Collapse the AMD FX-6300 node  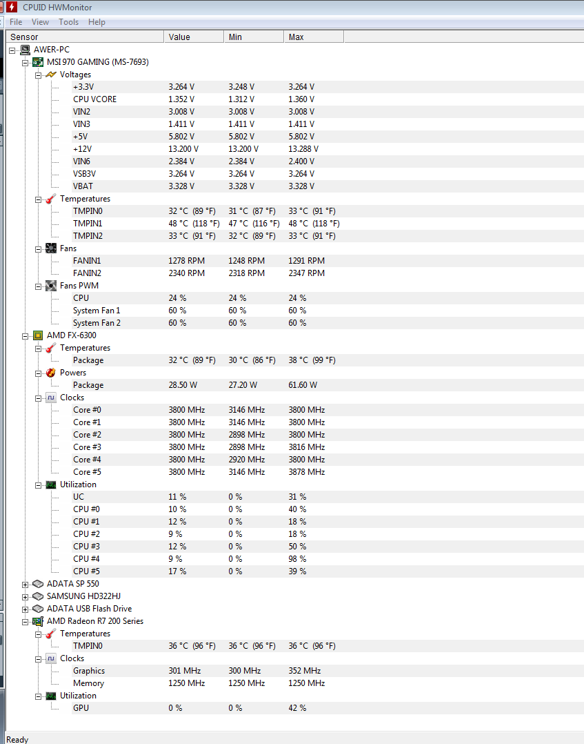tap(26, 336)
